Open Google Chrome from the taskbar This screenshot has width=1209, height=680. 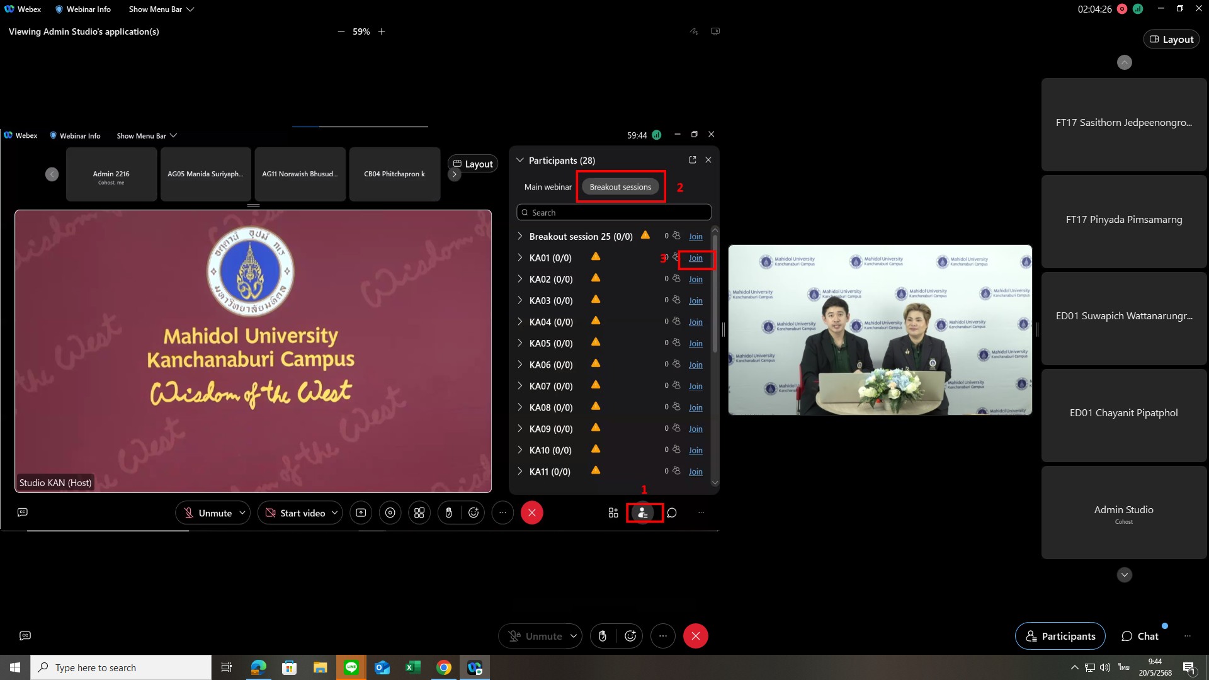point(444,667)
